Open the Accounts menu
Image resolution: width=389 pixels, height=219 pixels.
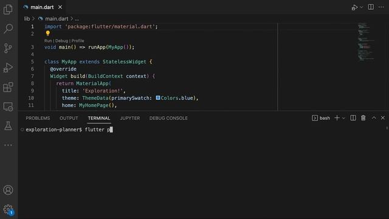point(8,190)
